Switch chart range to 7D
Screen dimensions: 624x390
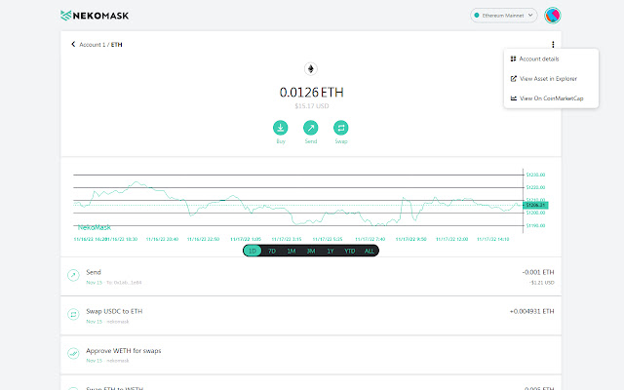[272, 251]
